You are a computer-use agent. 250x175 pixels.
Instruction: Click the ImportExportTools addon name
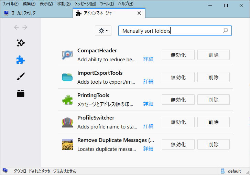tap(100, 73)
